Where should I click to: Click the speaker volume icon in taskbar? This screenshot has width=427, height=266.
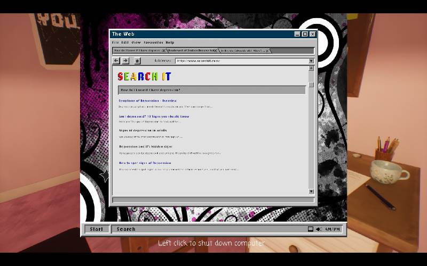(x=319, y=229)
